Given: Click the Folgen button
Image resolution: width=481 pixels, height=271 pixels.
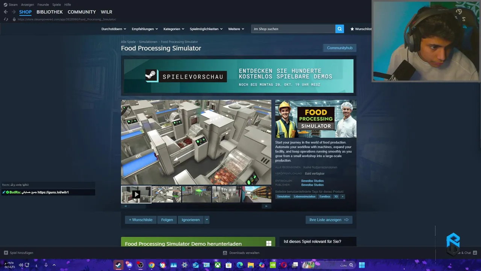Looking at the screenshot, I should click(167, 220).
